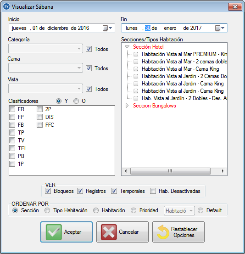Click the room types horizontal scrollbar thumb

(170, 171)
